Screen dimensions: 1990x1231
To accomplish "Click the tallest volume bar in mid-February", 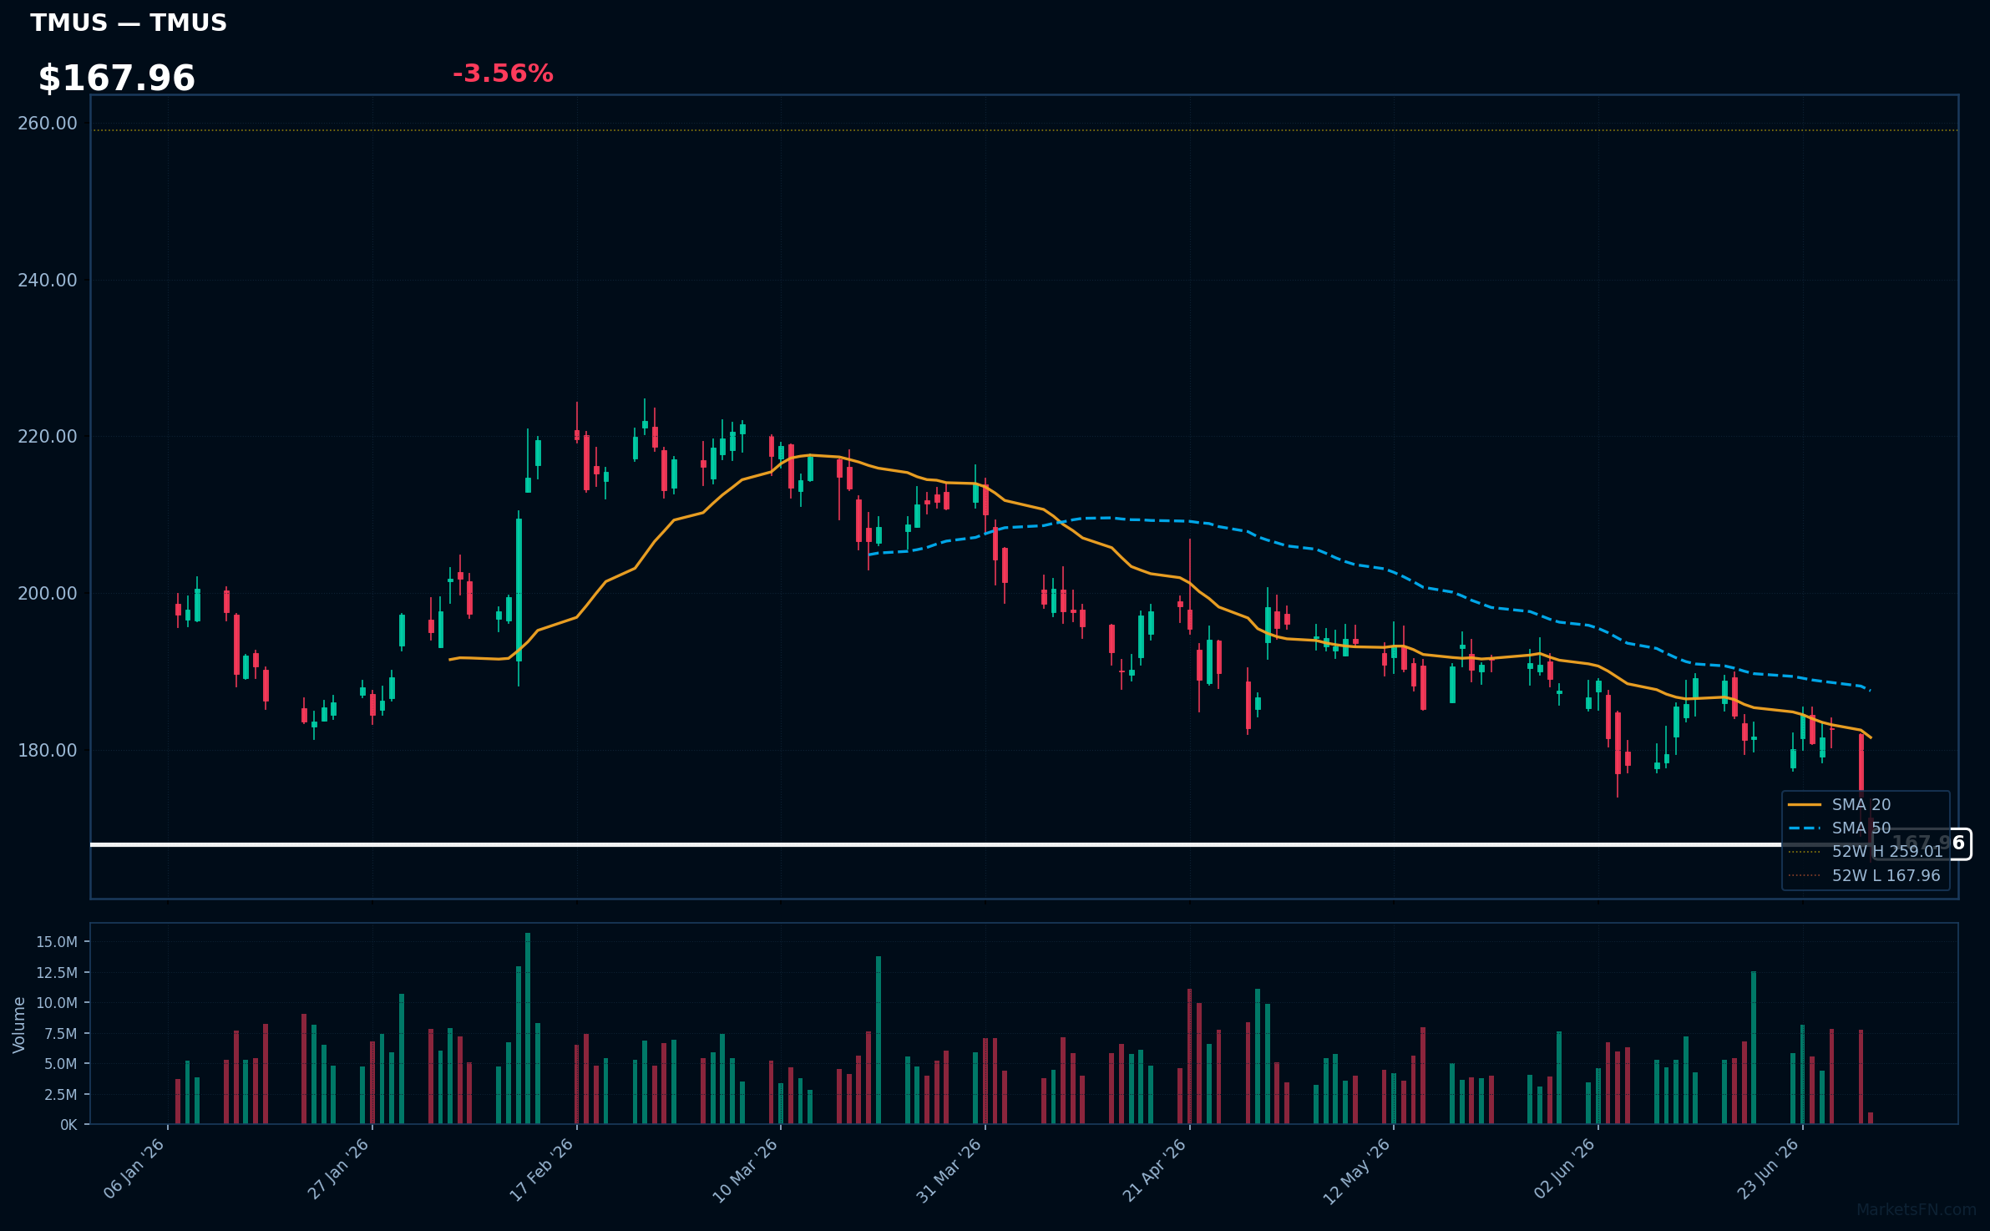I will [x=528, y=1028].
